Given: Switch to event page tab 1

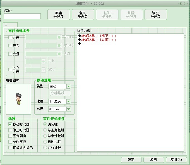Looking at the screenshot, I should point(10,25).
